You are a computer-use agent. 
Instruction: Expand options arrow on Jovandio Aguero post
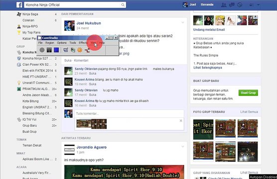coord(183,147)
